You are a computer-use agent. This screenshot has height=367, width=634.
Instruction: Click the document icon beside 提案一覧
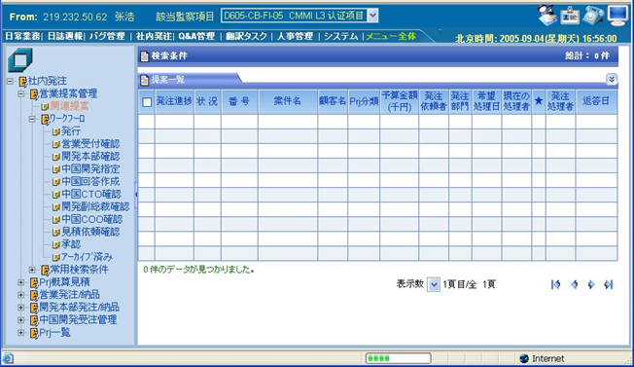tap(144, 80)
